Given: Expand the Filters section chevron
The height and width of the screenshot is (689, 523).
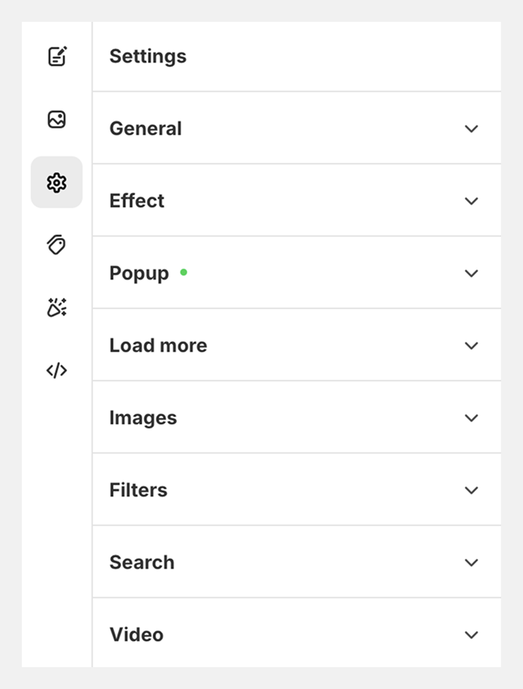Looking at the screenshot, I should (471, 490).
